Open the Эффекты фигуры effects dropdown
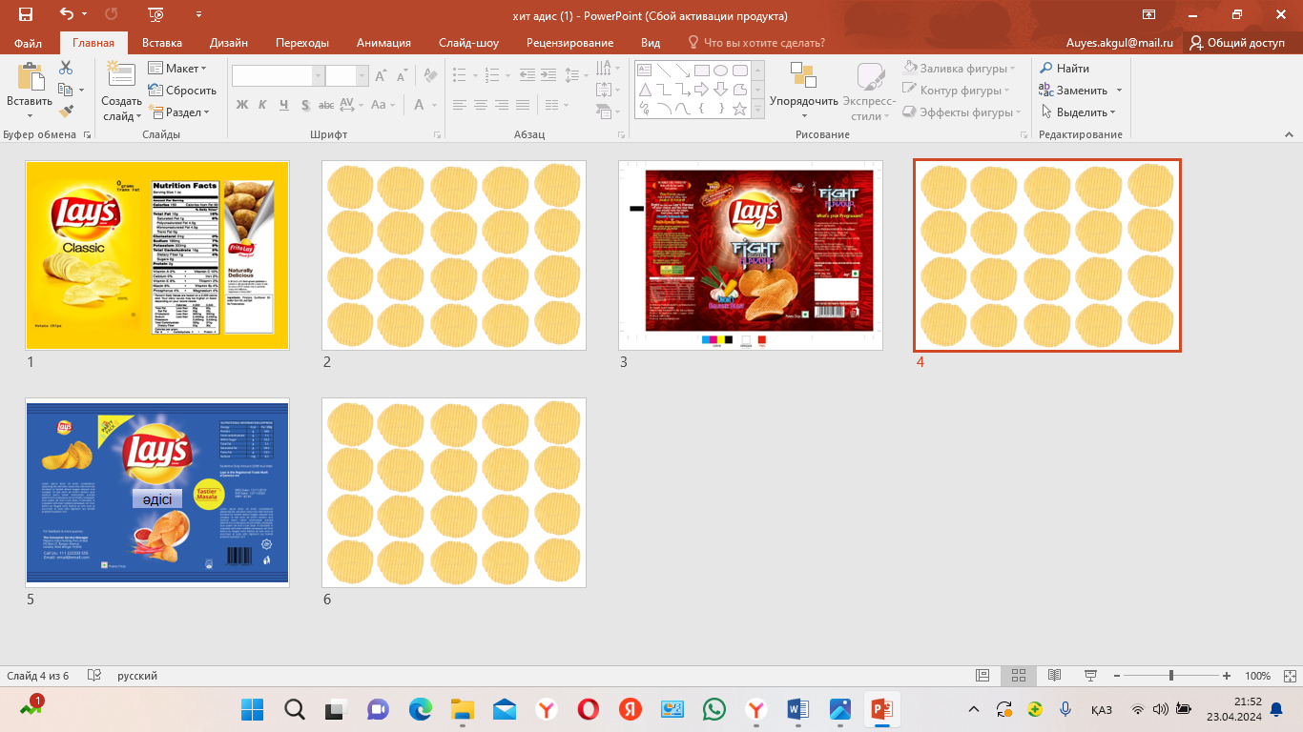 (962, 112)
